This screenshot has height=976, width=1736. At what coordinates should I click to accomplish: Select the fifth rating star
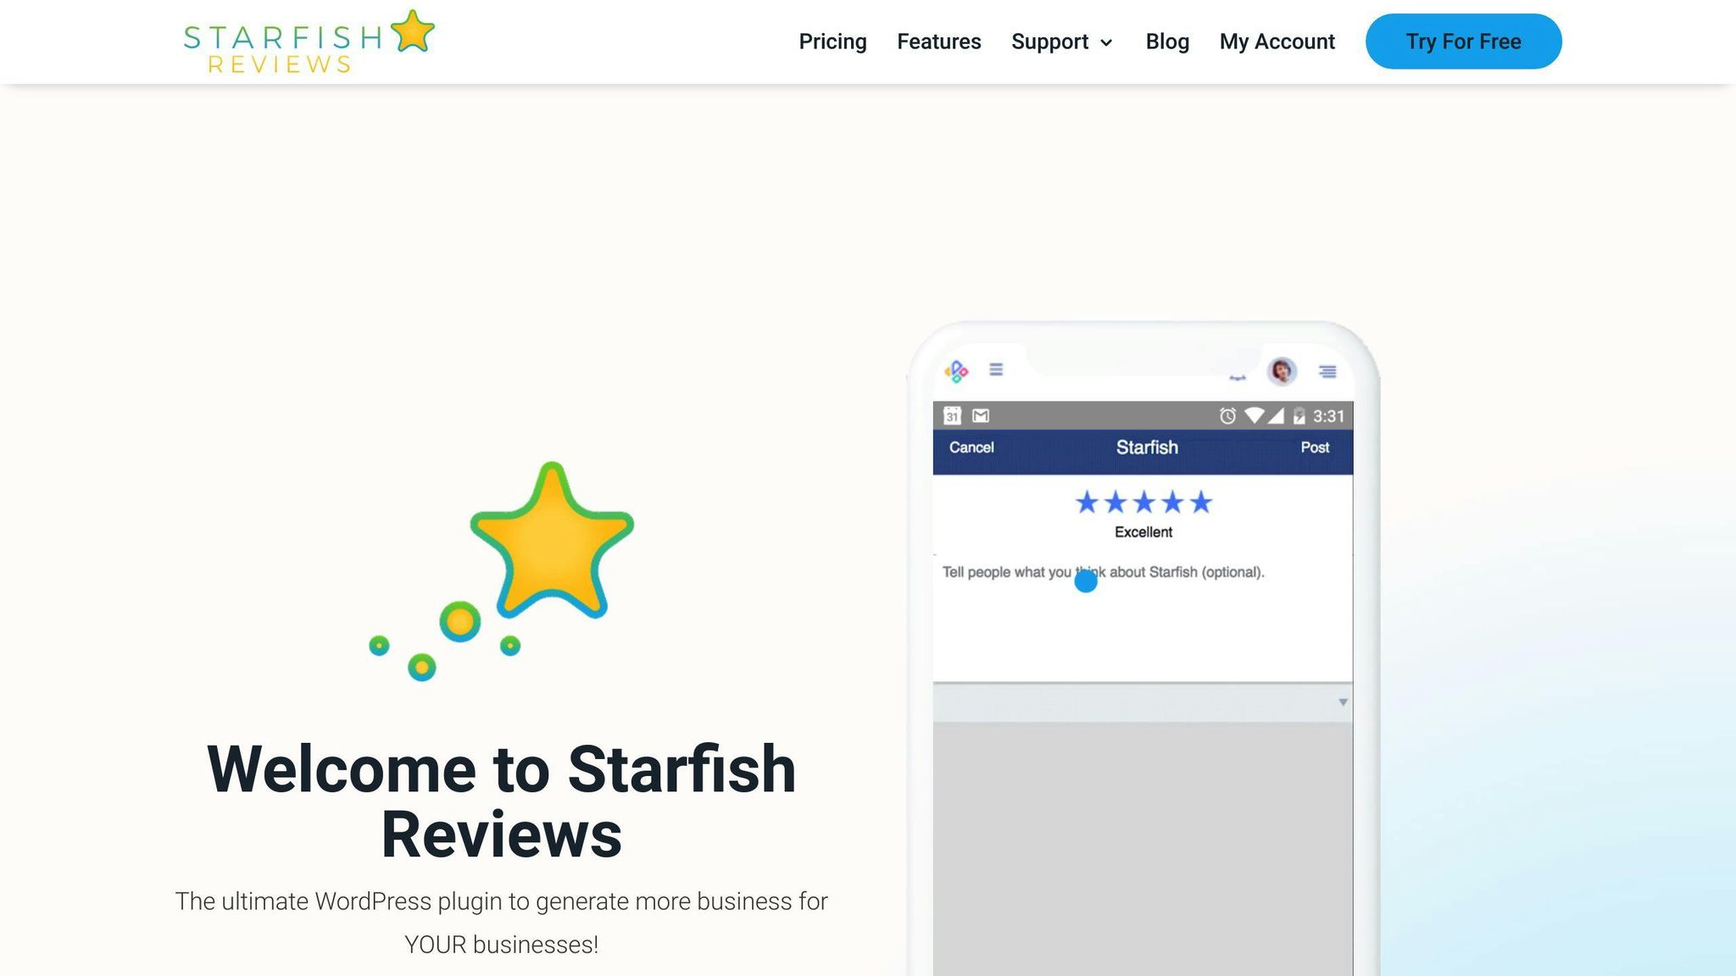(x=1200, y=502)
